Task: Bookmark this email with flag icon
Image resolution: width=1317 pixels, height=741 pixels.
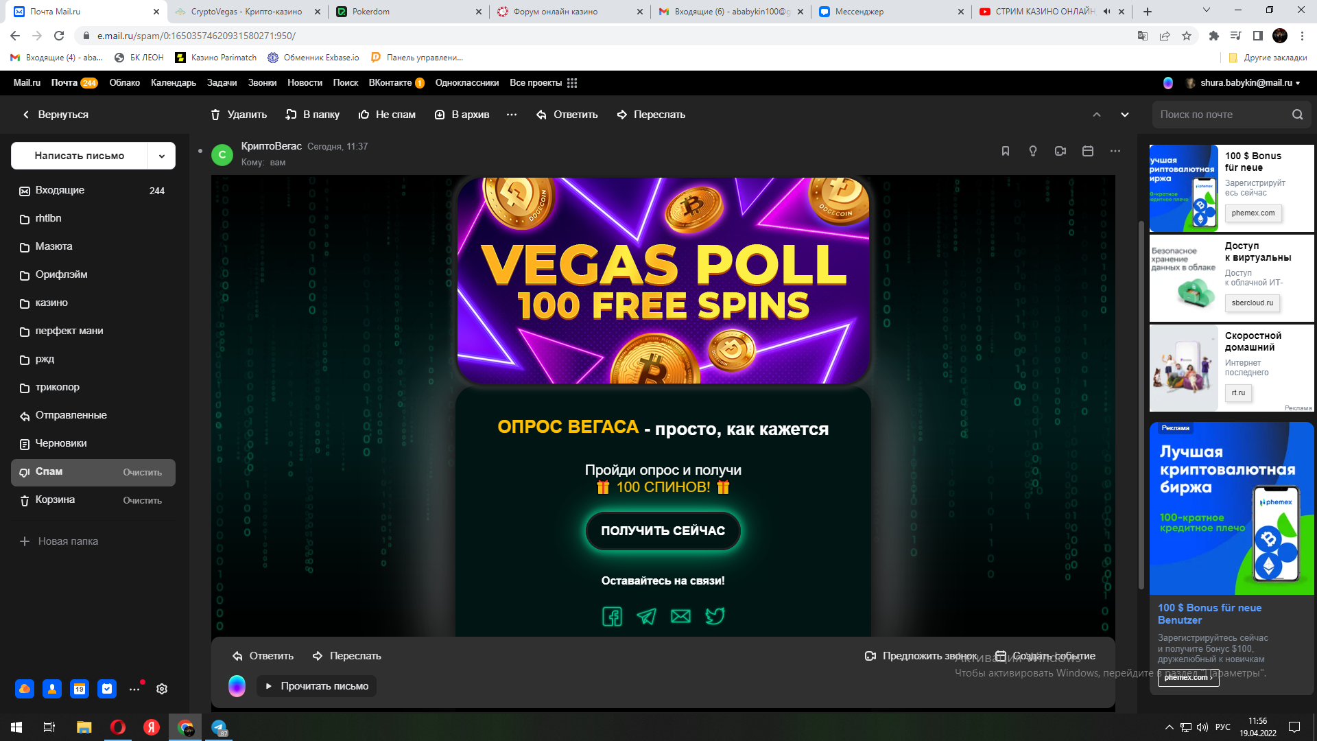Action: (x=1006, y=151)
